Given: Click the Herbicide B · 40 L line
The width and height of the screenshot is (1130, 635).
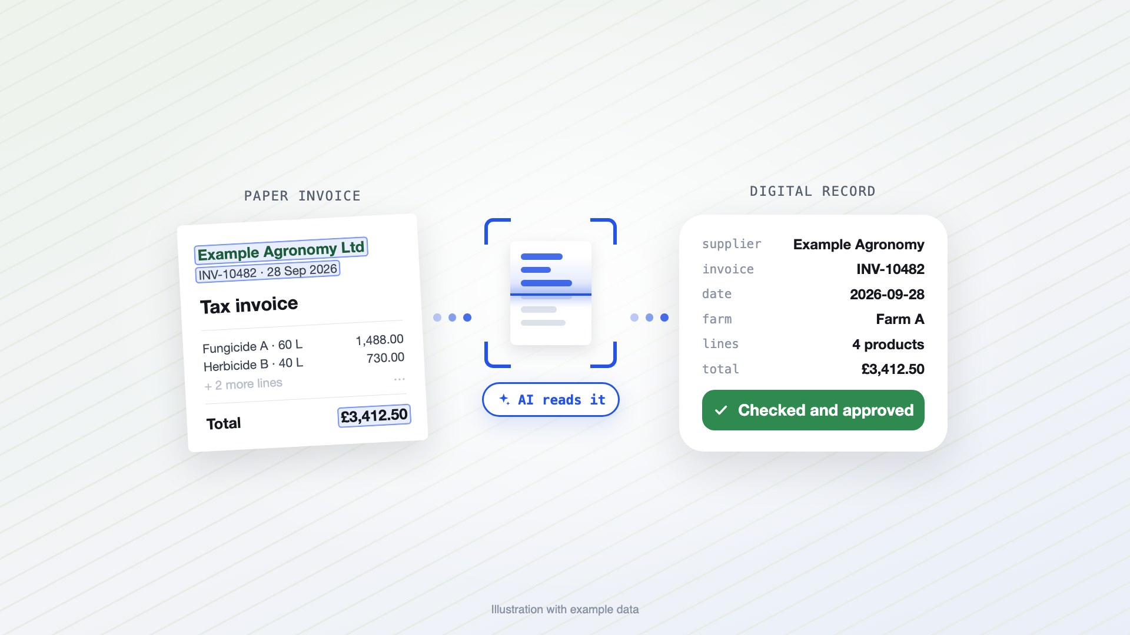Looking at the screenshot, I should coord(253,364).
